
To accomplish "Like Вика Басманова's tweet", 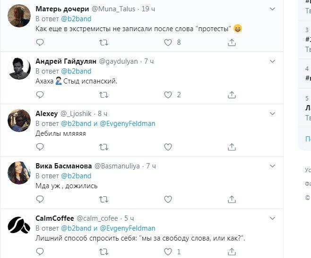I will pos(168,200).
